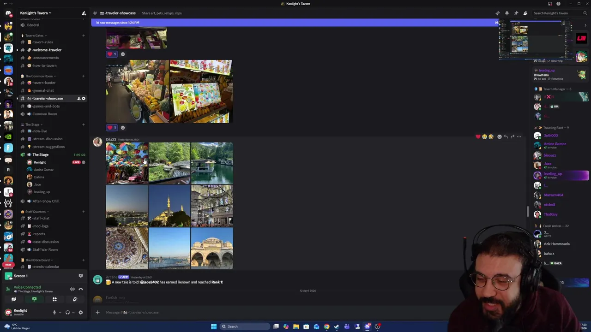
Task: Mark as read on new messages bar
Action: [x=497, y=23]
